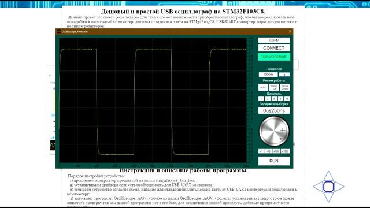Click the center square of navigation pad
370x208 pixels.
coord(328,187)
